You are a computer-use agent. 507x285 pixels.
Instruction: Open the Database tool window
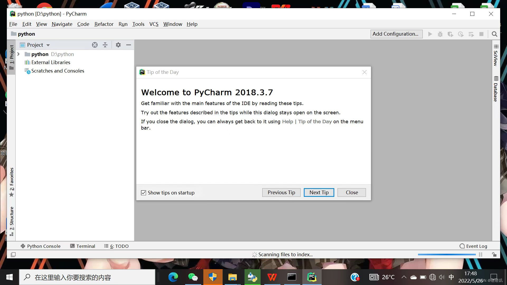point(496,89)
